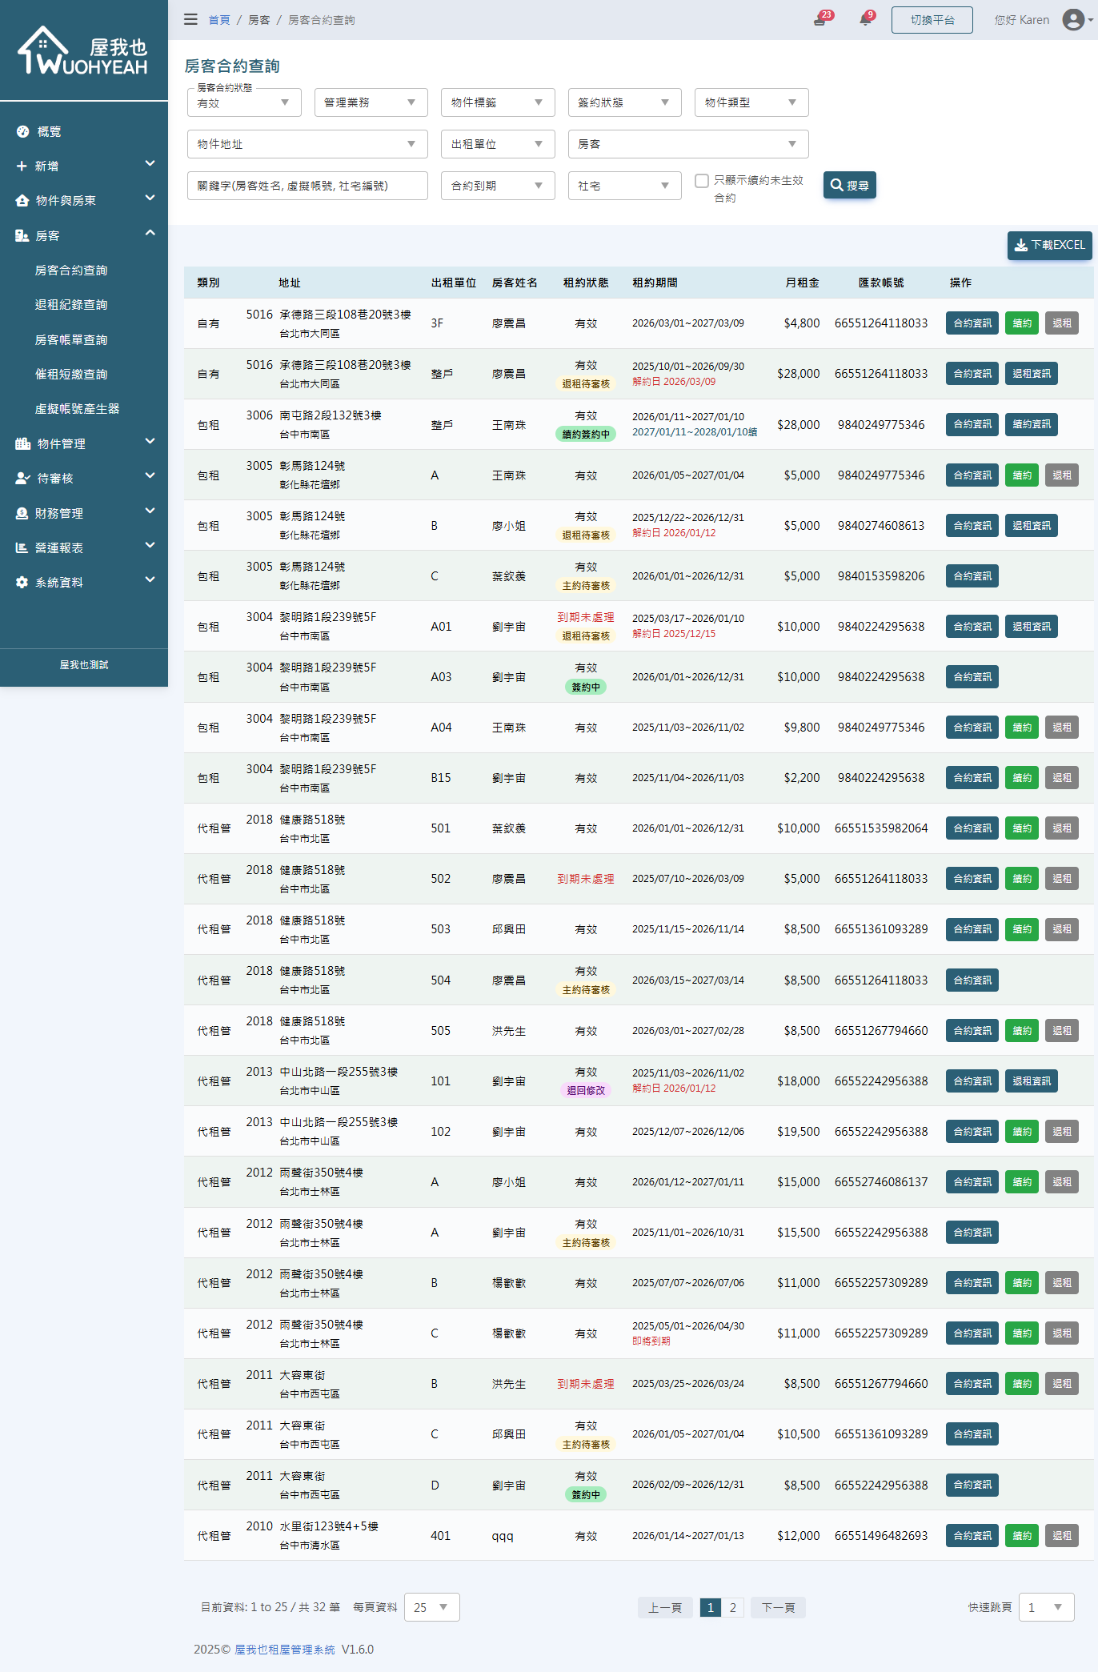Screen dimensions: 1098x1672
Task: Toggle 只顯示續約未生效合約 checkbox
Action: coord(702,181)
